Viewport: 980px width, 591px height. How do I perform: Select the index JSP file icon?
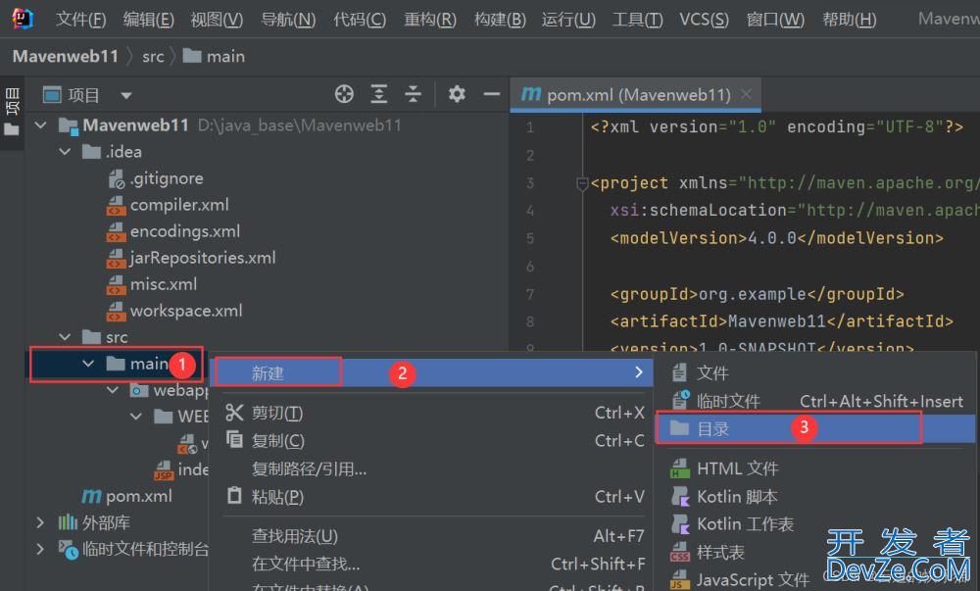(163, 469)
